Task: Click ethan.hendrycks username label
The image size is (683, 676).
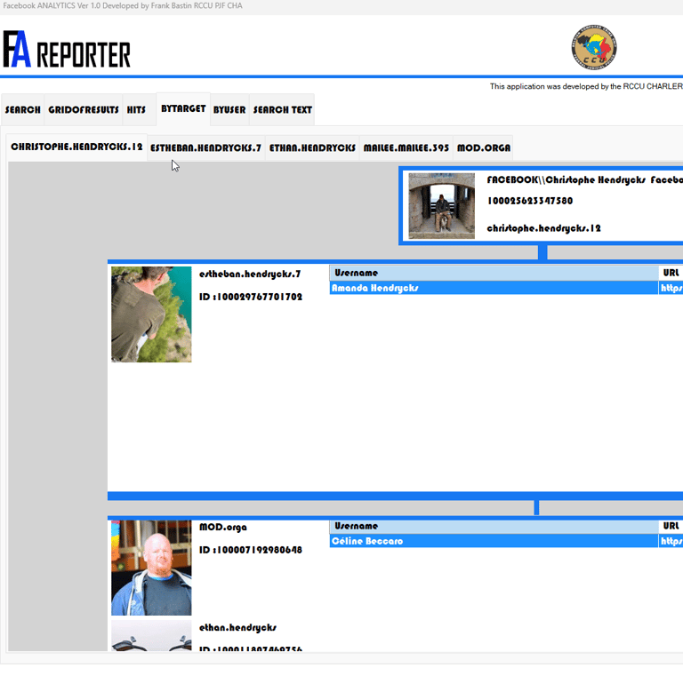Action: (237, 628)
